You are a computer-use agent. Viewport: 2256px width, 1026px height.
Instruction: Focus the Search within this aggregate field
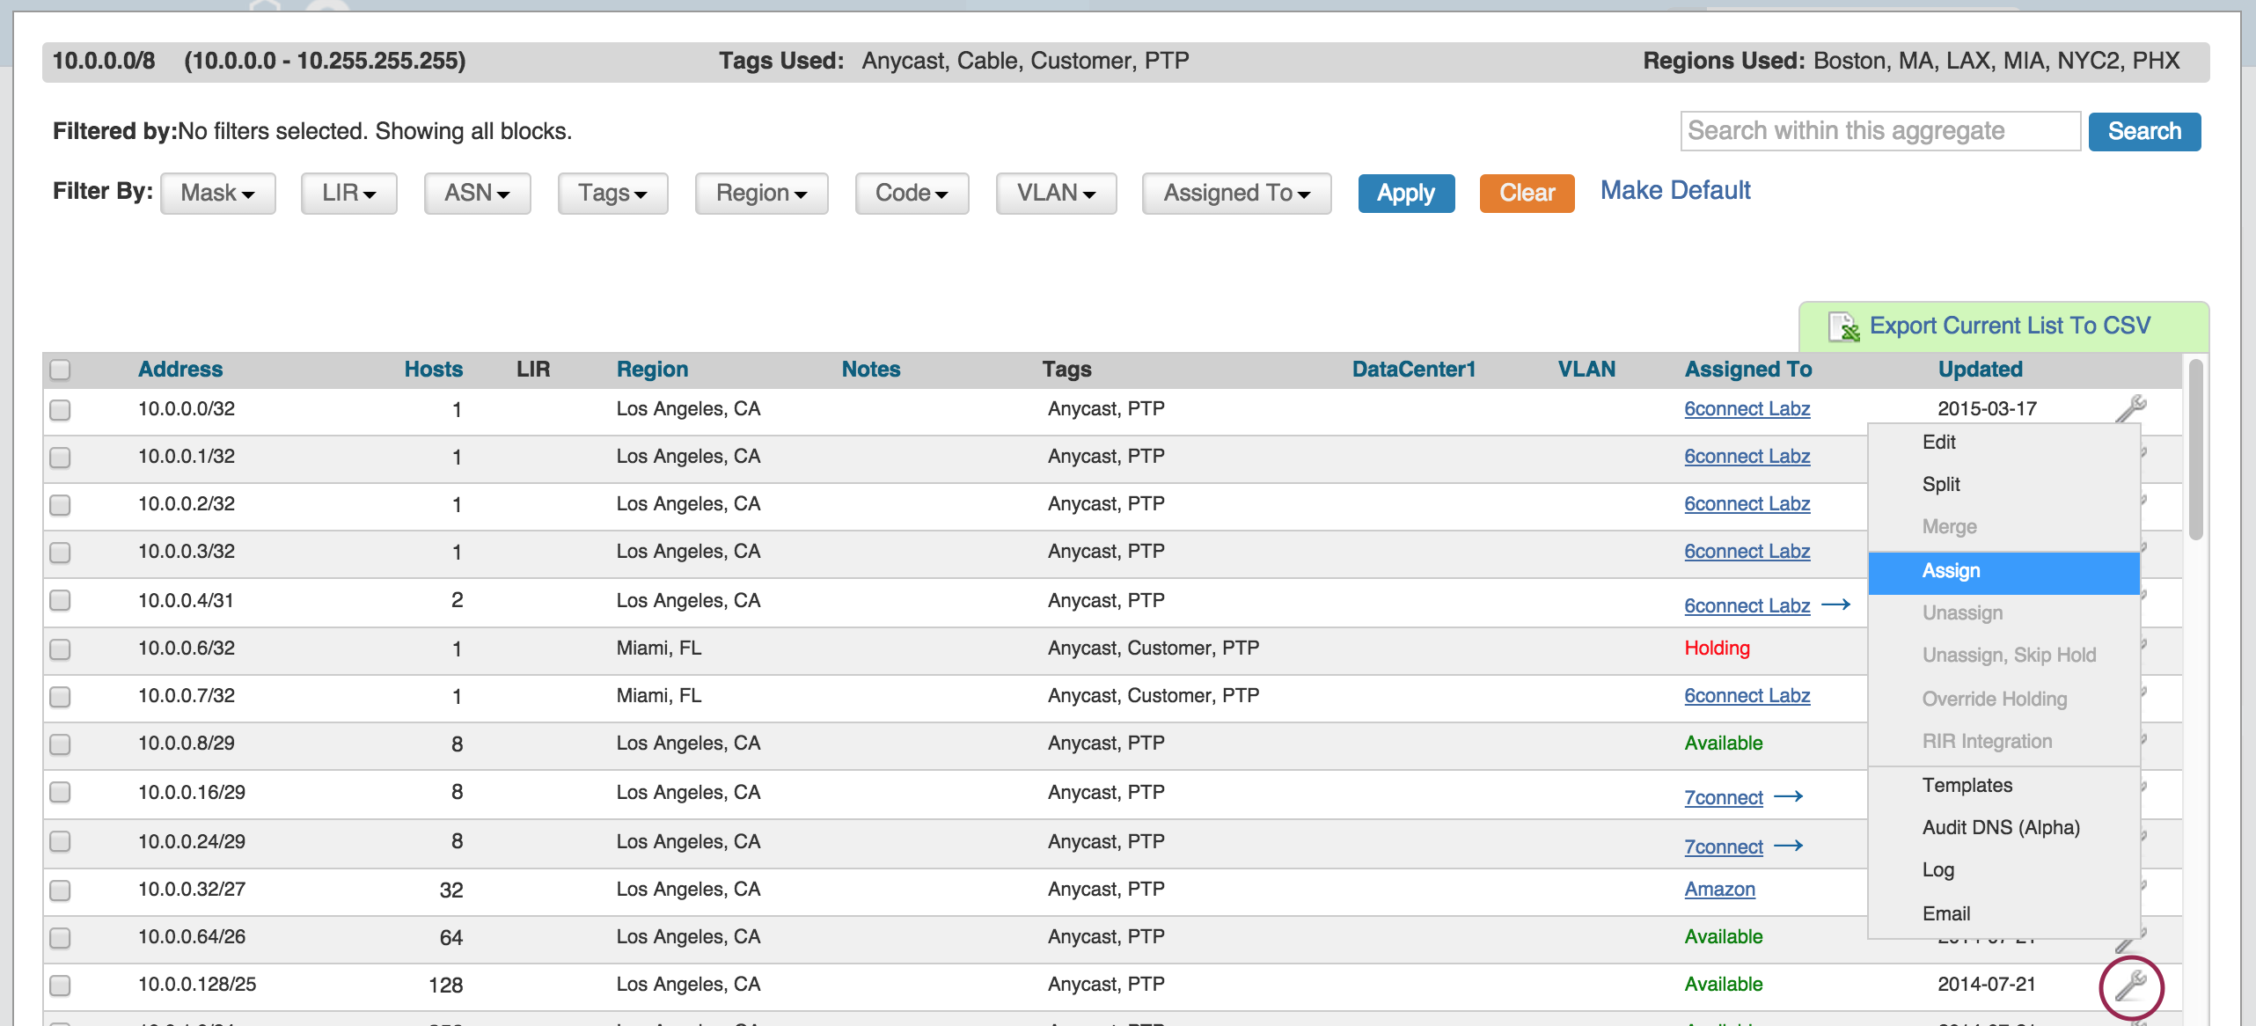pyautogui.click(x=1879, y=131)
